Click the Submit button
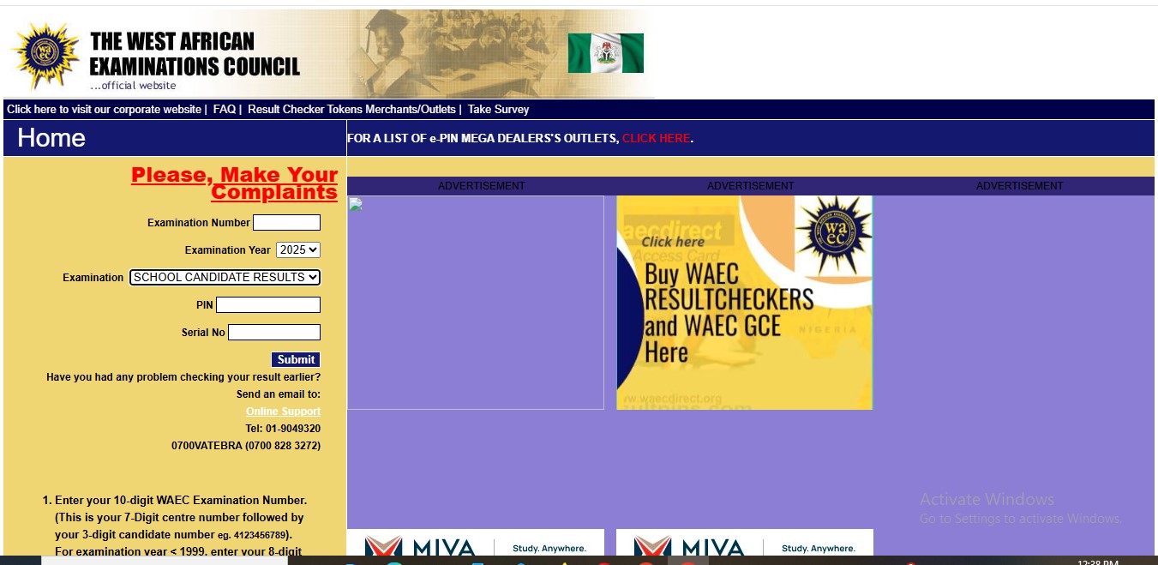 (295, 359)
